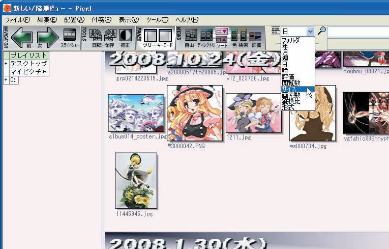Screen dimensions: 389x249
Task: Click the right rotate-and-save tool icon
Action: coord(110,35)
